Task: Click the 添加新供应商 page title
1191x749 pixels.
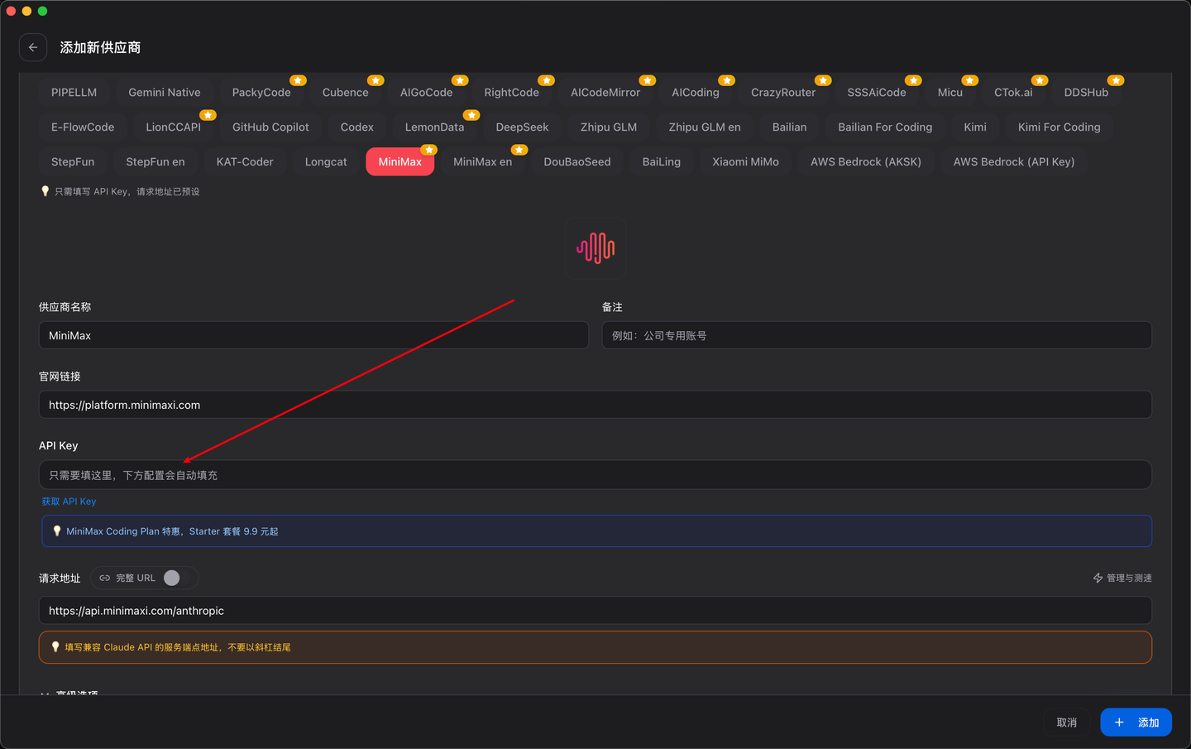Action: pos(100,47)
